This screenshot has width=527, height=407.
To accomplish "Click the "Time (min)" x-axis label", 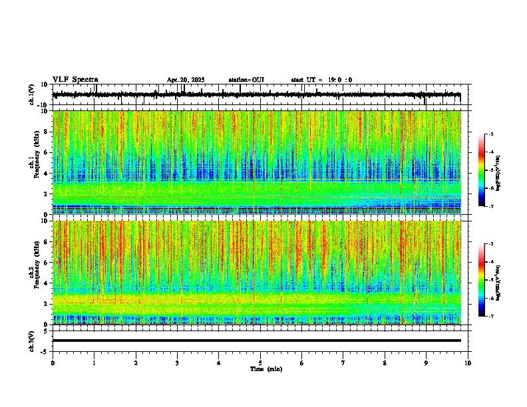I will coord(266,369).
